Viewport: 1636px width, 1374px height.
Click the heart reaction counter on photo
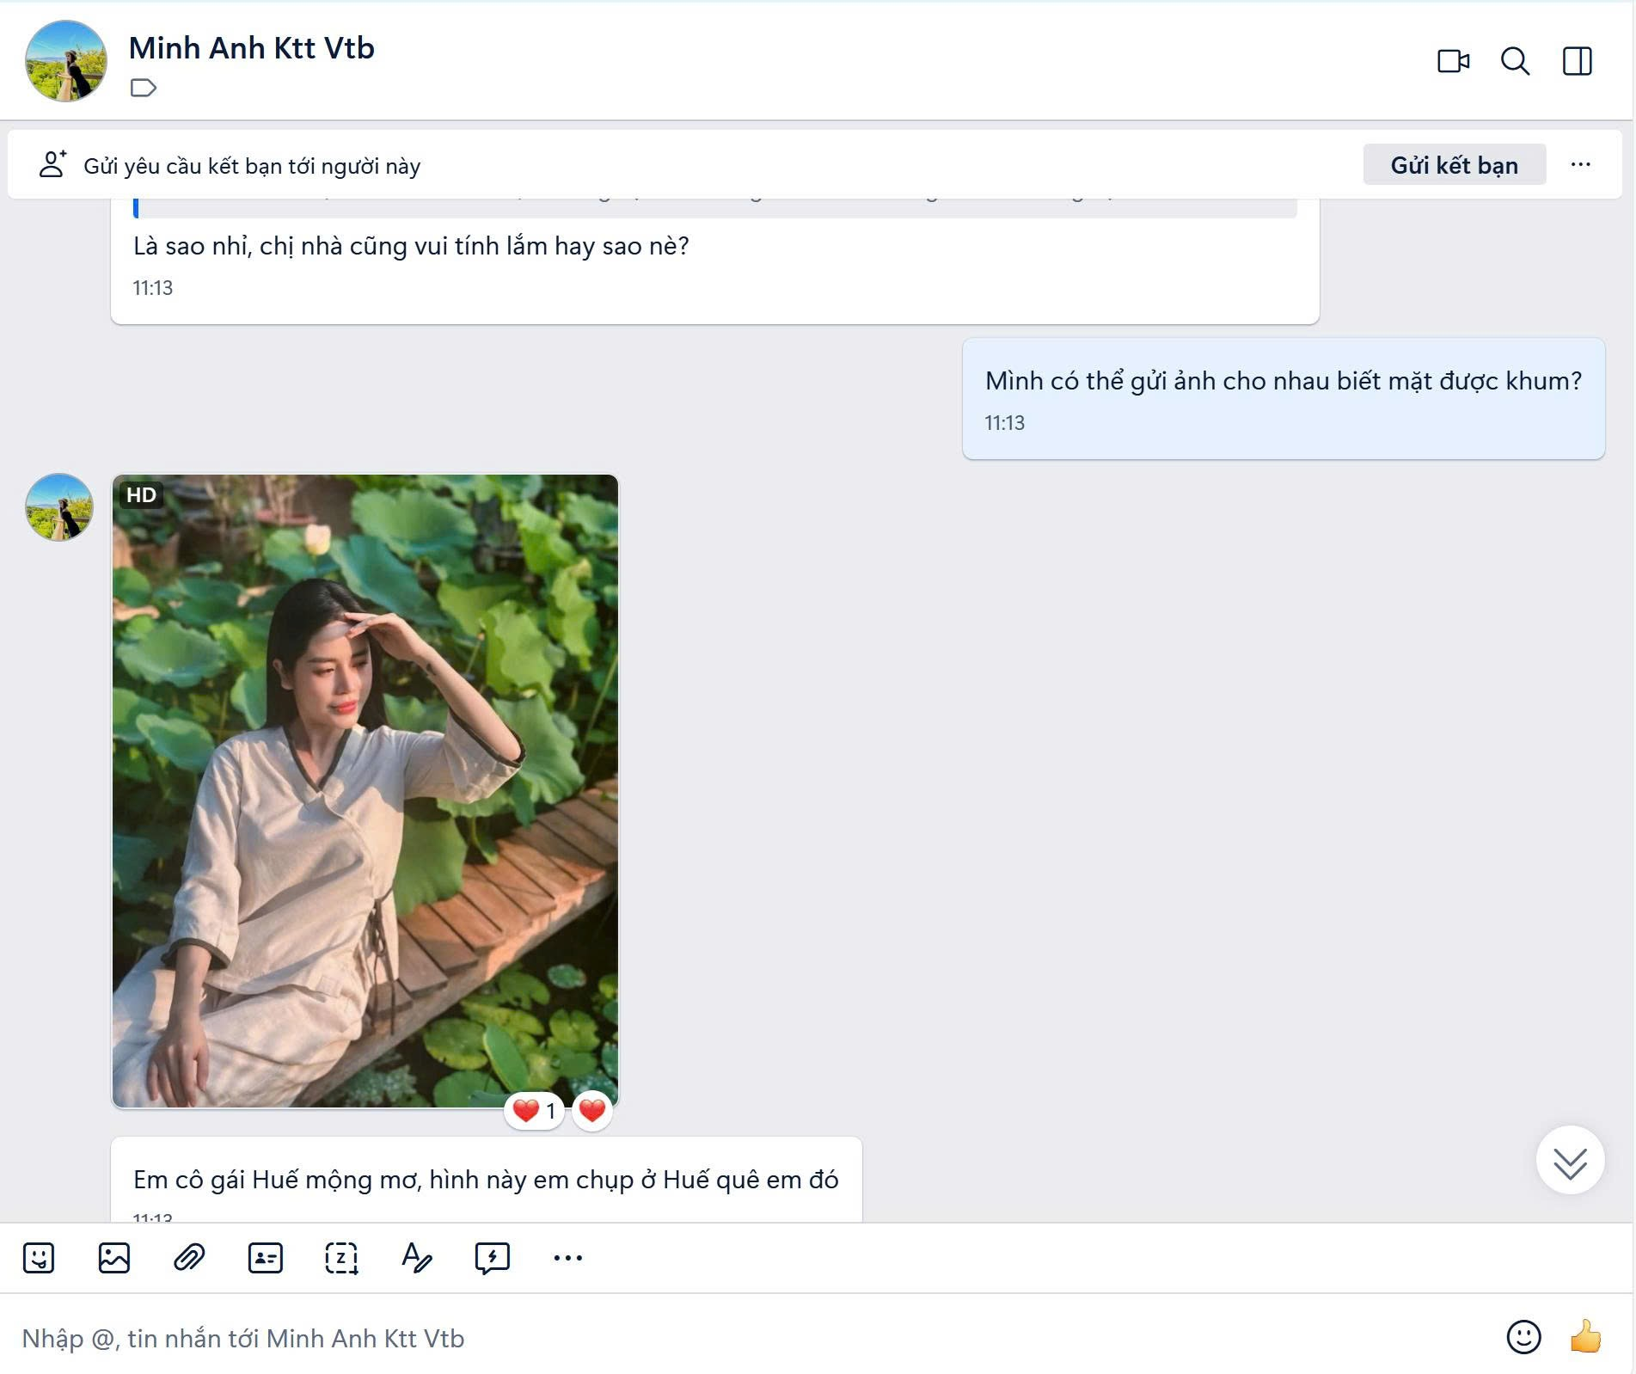534,1111
